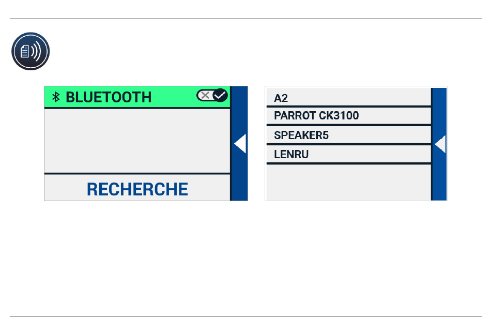The image size is (491, 334).
Task: Choose the SPEAKER5 device
Action: click(348, 135)
